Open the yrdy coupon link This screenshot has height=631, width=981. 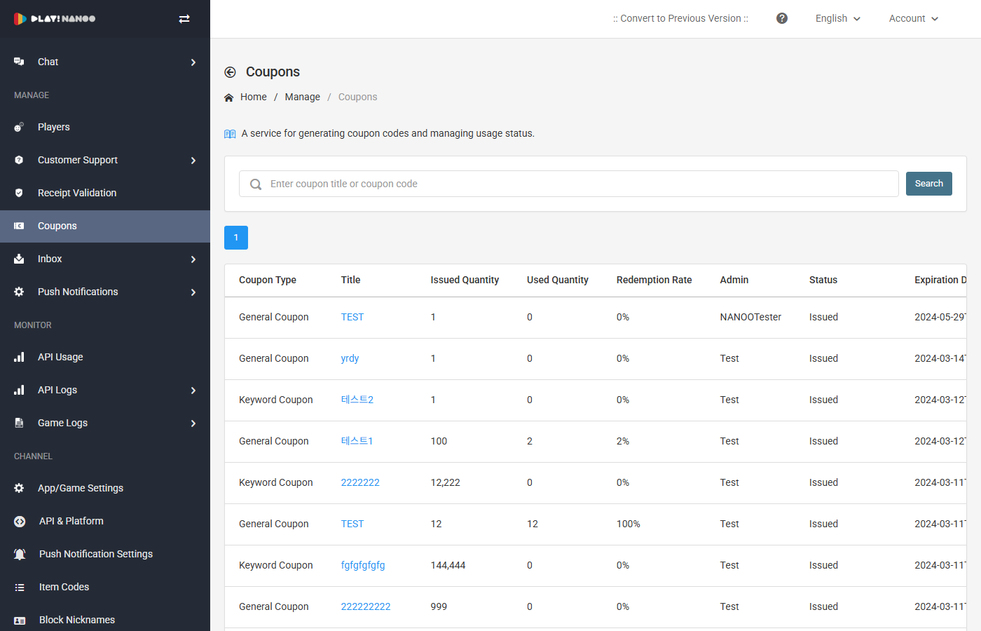(350, 358)
